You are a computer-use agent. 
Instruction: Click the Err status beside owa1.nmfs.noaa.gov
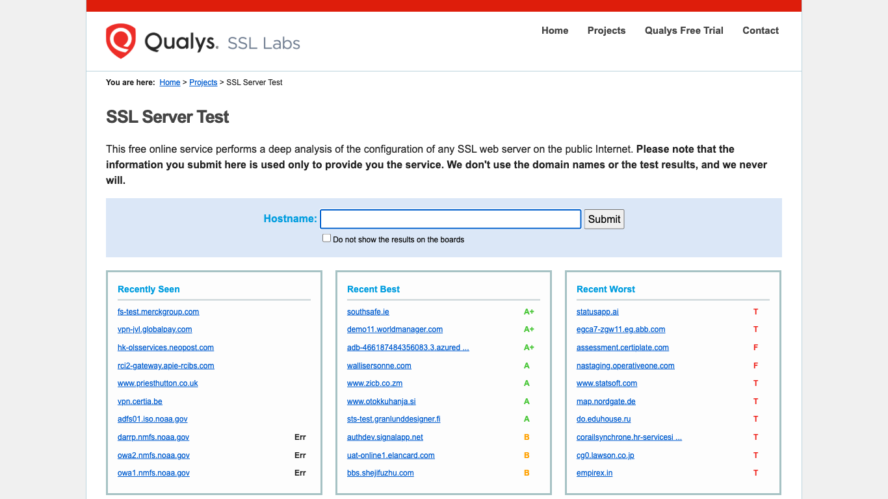(x=300, y=473)
